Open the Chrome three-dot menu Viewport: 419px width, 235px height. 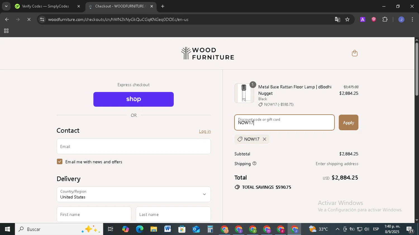click(412, 20)
